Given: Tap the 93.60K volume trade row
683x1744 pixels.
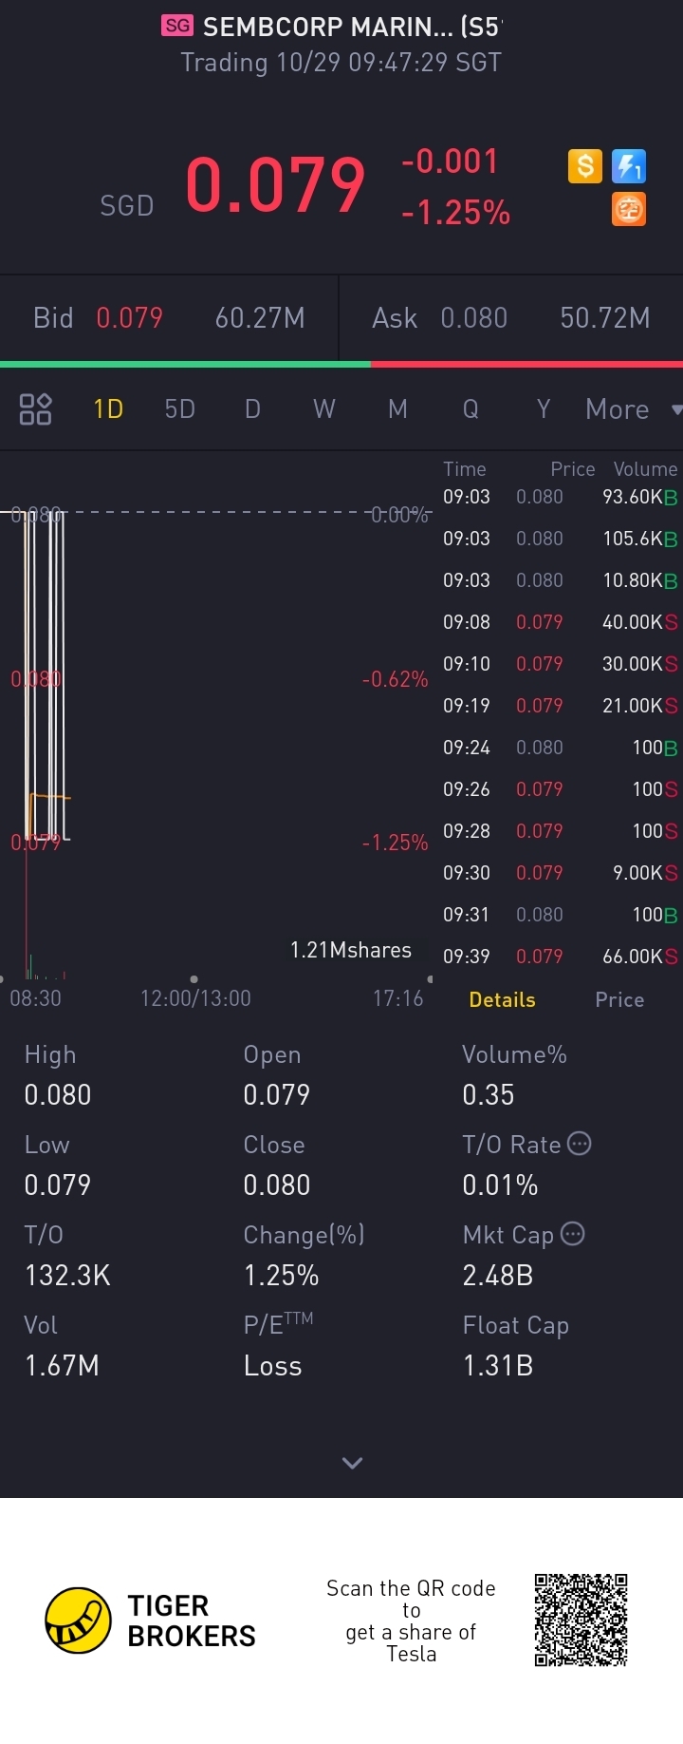Looking at the screenshot, I should (560, 497).
